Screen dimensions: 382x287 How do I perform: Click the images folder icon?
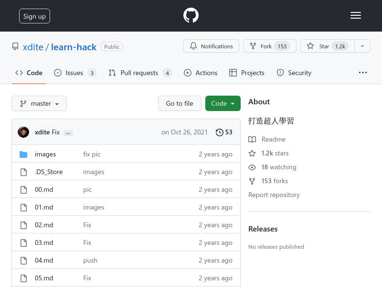(23, 154)
